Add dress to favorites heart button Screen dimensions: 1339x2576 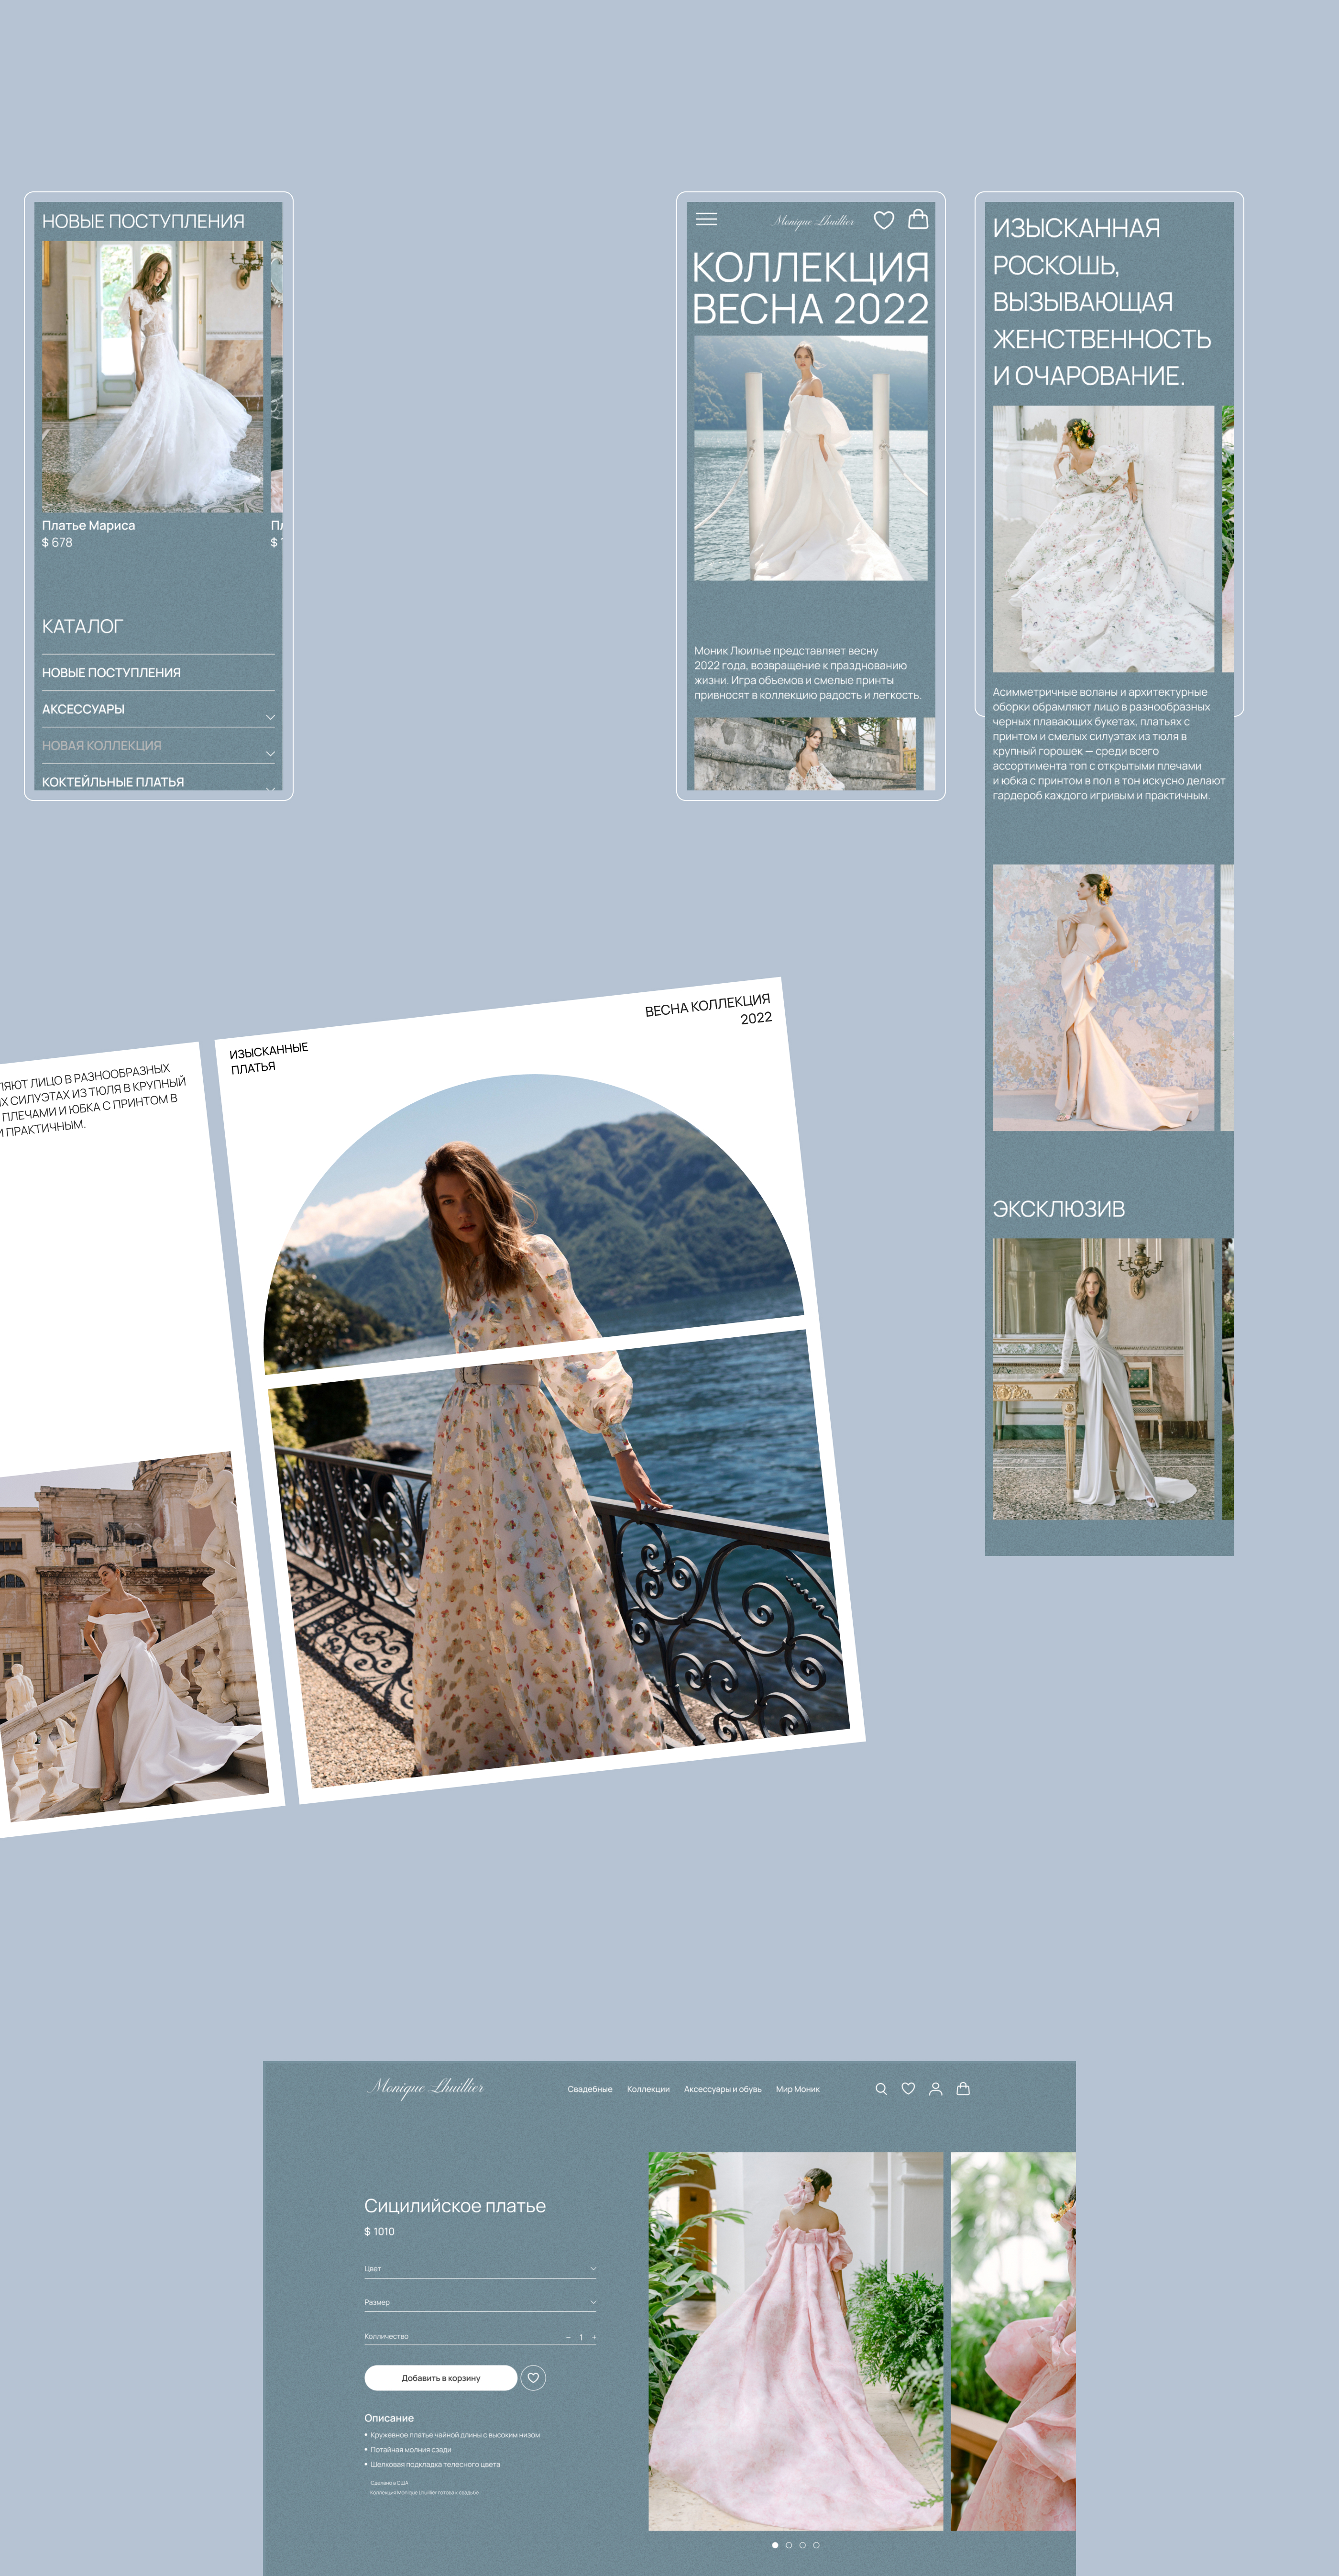(534, 2378)
